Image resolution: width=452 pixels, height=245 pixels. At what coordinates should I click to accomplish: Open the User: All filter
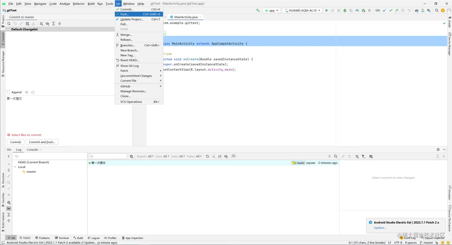[162, 156]
